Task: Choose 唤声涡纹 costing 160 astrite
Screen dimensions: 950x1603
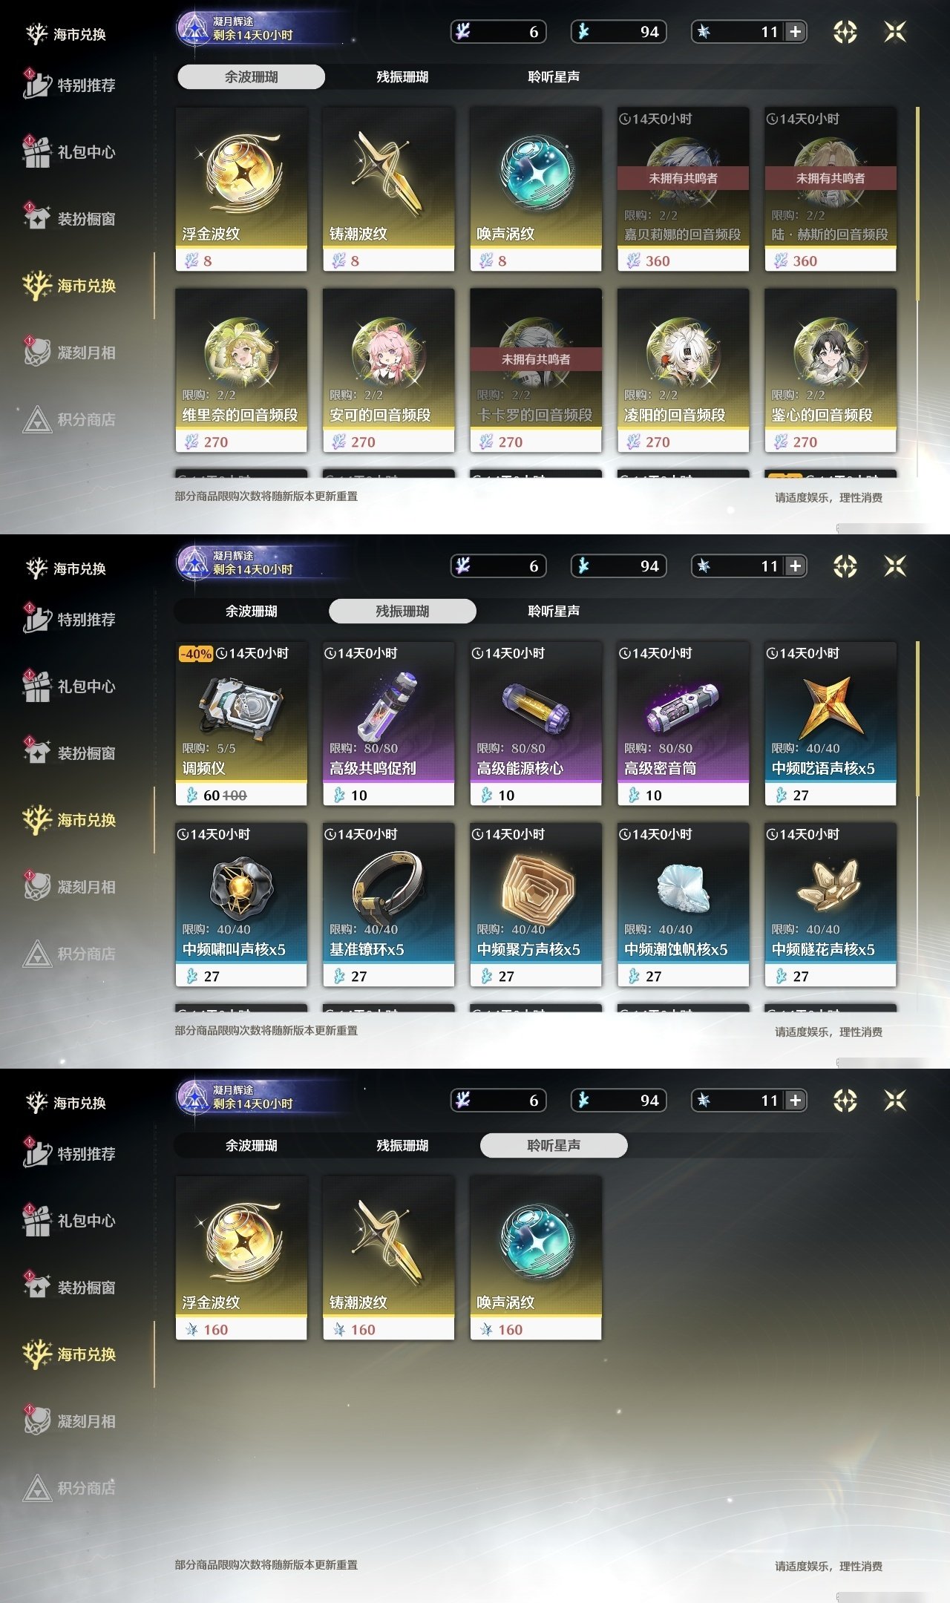Action: coord(536,1258)
